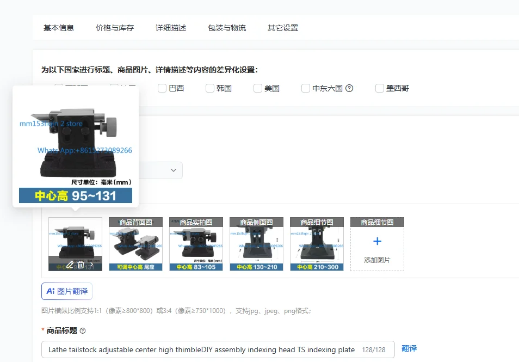519x362 pixels.
Task: Switch to 基本信息 tab
Action: pyautogui.click(x=59, y=28)
